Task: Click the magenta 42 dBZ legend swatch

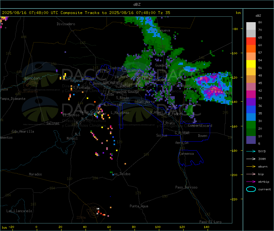Action: pyautogui.click(x=251, y=94)
